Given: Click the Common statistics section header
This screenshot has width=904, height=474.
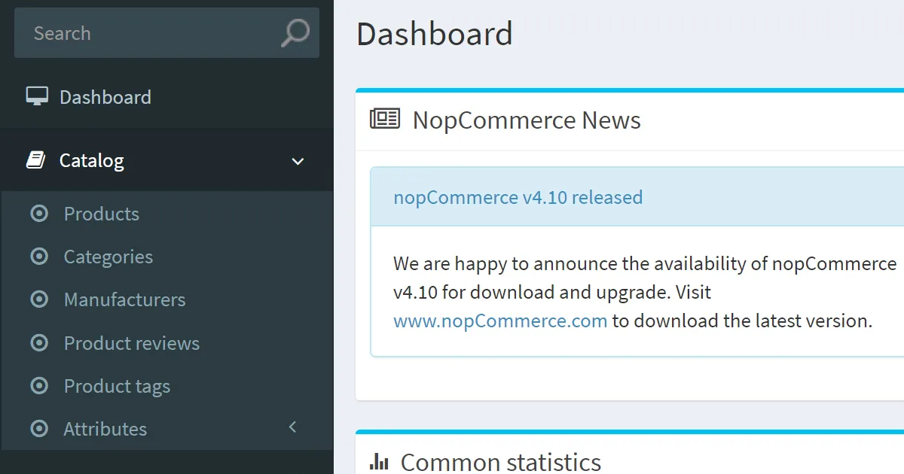Looking at the screenshot, I should pos(500,461).
